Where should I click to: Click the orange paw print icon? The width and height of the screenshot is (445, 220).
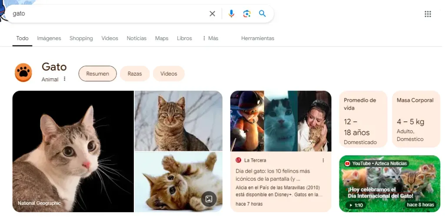23,73
